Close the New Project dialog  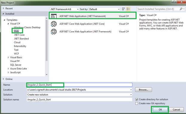pos(182,2)
